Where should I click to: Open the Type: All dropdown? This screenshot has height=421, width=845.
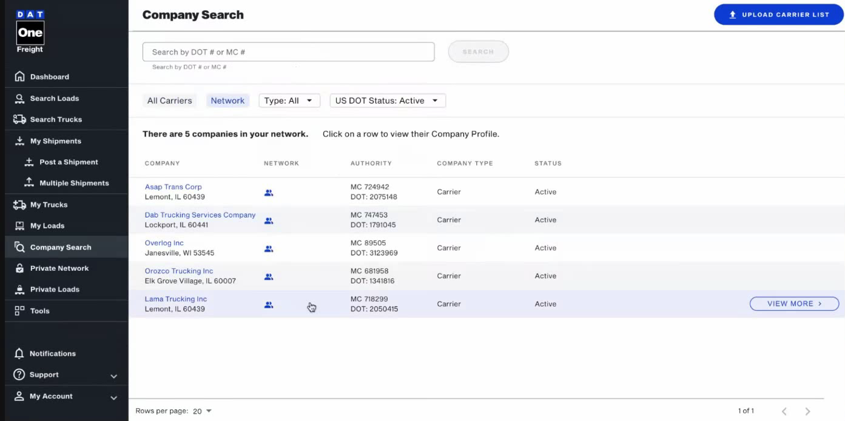coord(289,101)
